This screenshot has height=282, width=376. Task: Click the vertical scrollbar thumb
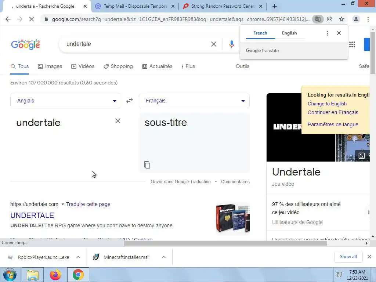(373, 53)
